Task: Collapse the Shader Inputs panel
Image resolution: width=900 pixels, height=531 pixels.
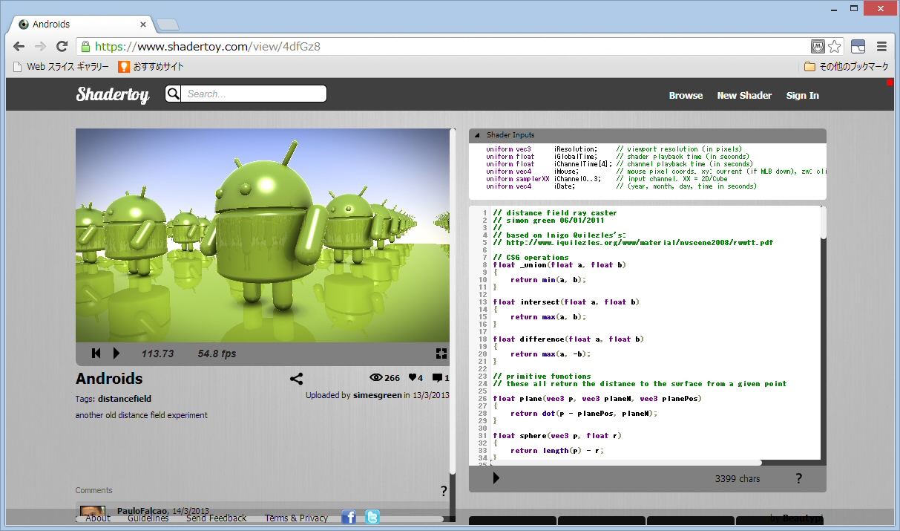Action: click(477, 135)
